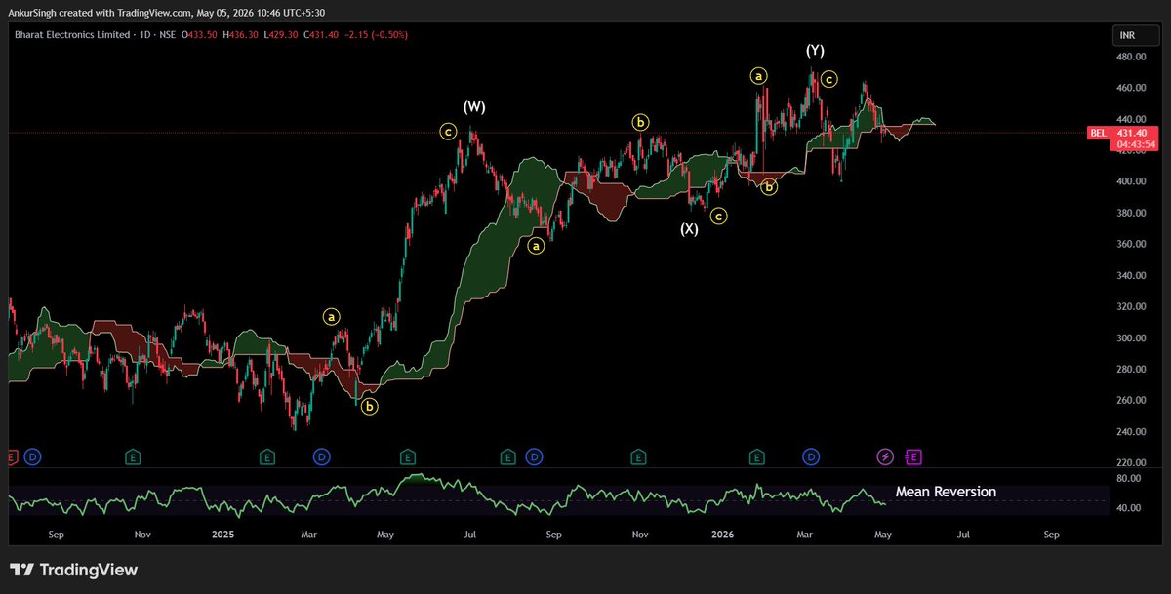Click the magenta upcoming earnings marker
1171x594 pixels.
coord(913,455)
